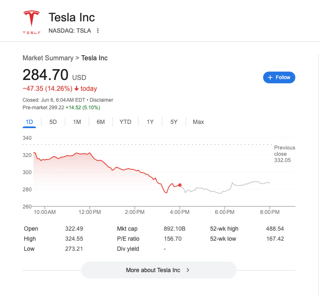Select the 1D chart range tab
This screenshot has width=320, height=296.
pos(29,122)
